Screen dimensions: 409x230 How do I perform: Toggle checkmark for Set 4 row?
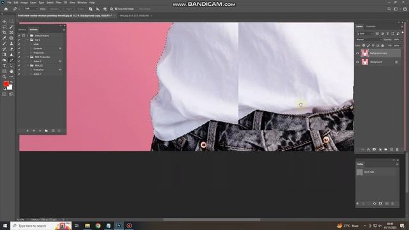[x=19, y=40]
